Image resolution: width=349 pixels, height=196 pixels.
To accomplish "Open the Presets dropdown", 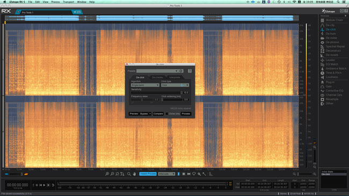I will click(157, 71).
